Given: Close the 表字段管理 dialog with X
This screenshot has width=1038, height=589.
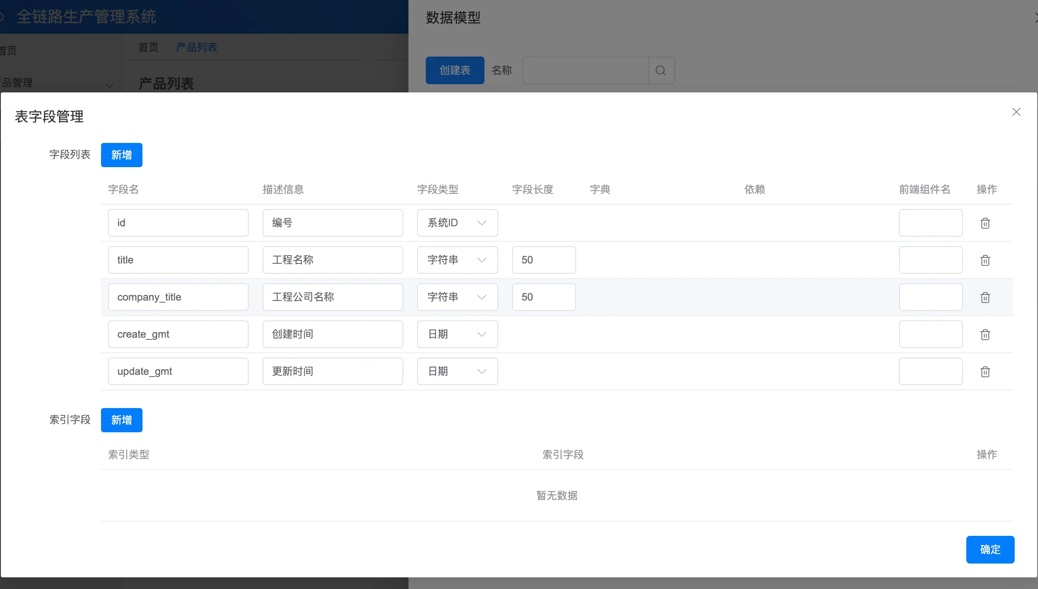Looking at the screenshot, I should point(1016,112).
